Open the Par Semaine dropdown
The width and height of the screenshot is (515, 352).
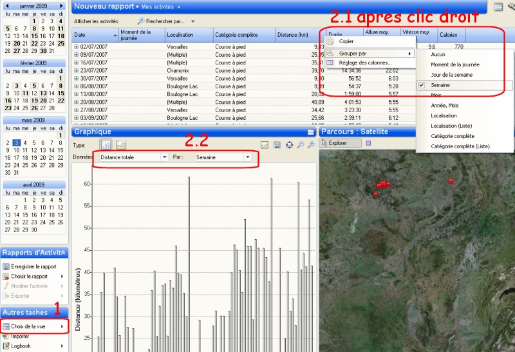[247, 157]
